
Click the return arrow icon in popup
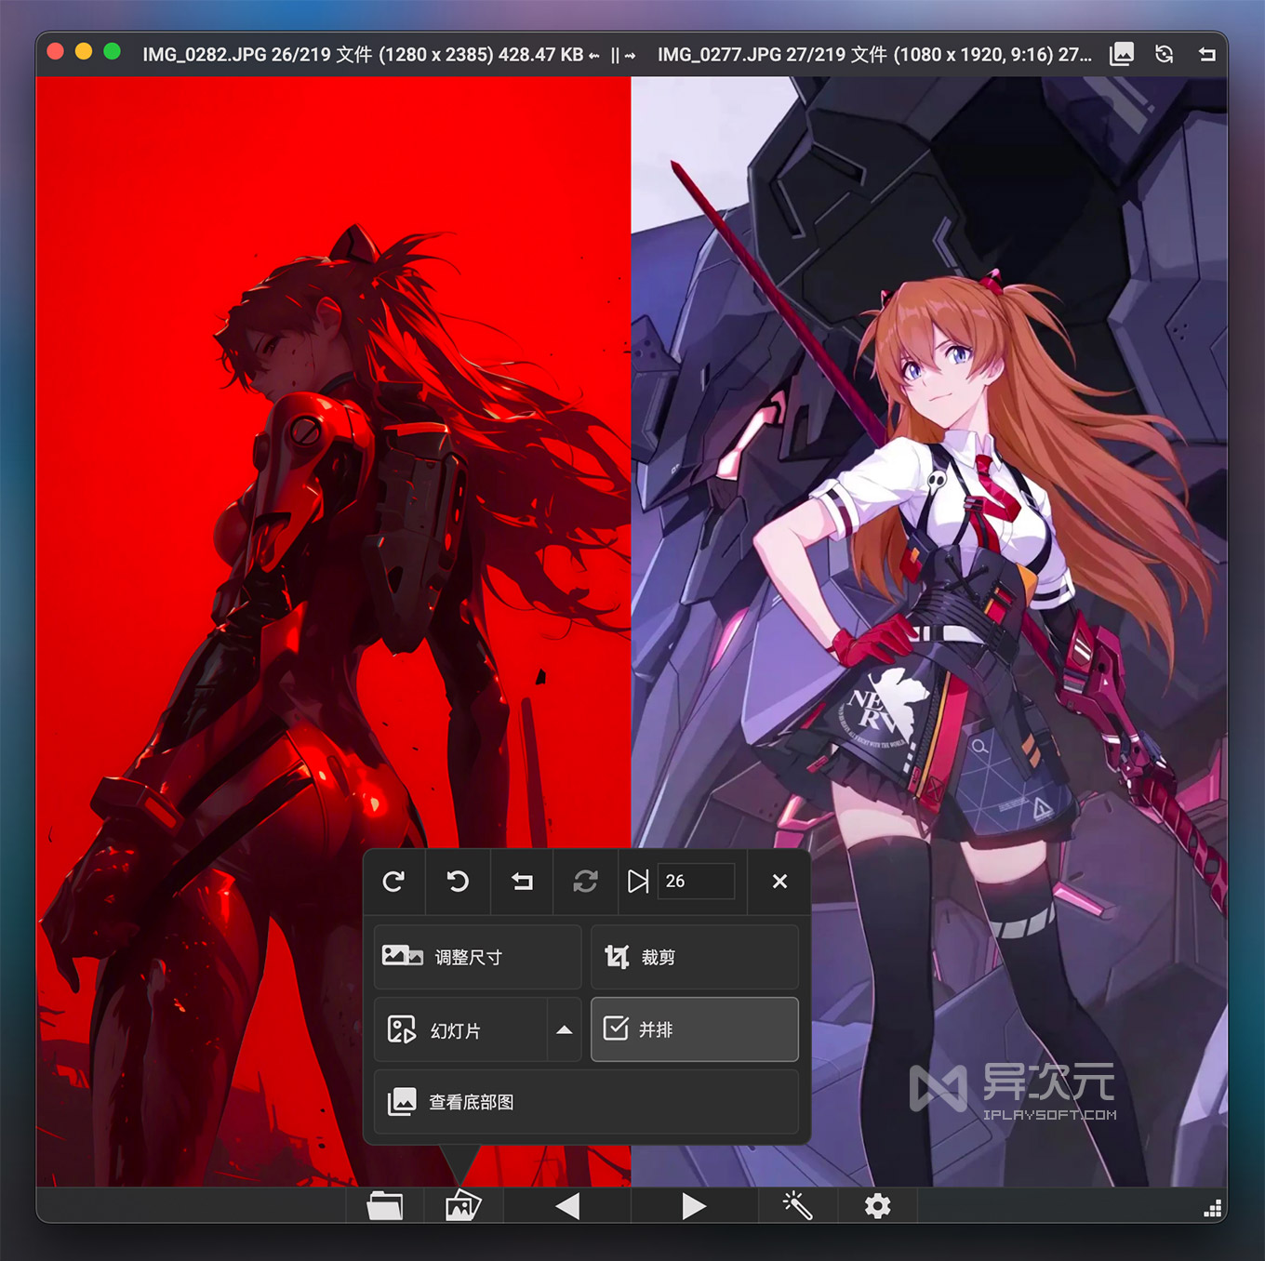coord(522,881)
